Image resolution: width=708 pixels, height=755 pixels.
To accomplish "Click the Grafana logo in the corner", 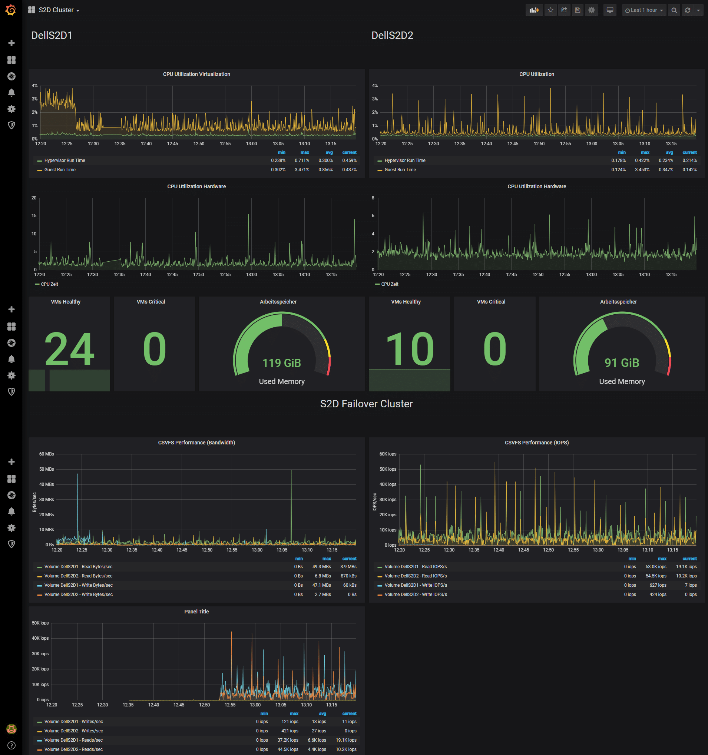I will 11,10.
